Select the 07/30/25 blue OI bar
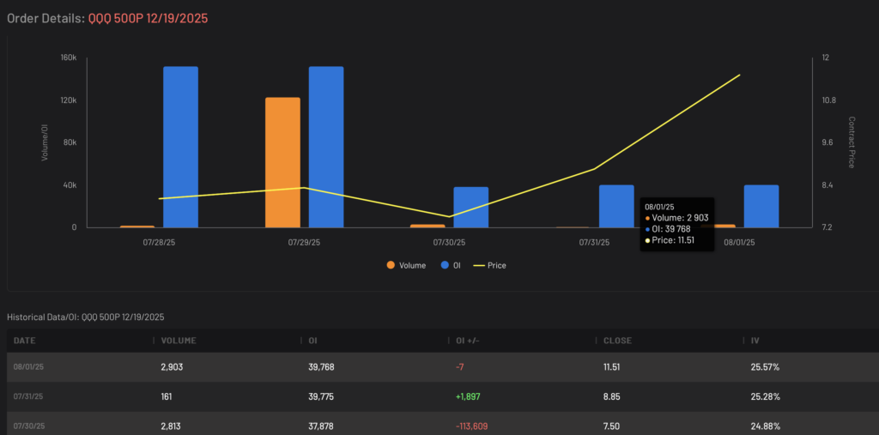879x435 pixels. click(471, 208)
